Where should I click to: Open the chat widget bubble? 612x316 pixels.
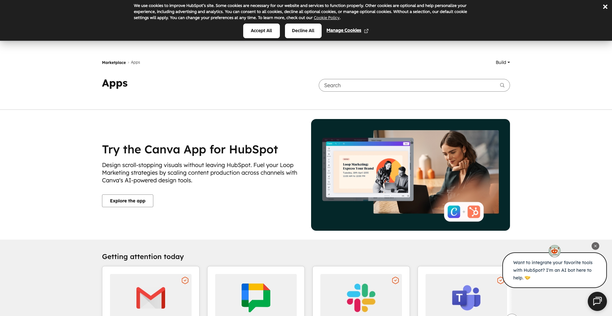(x=597, y=301)
